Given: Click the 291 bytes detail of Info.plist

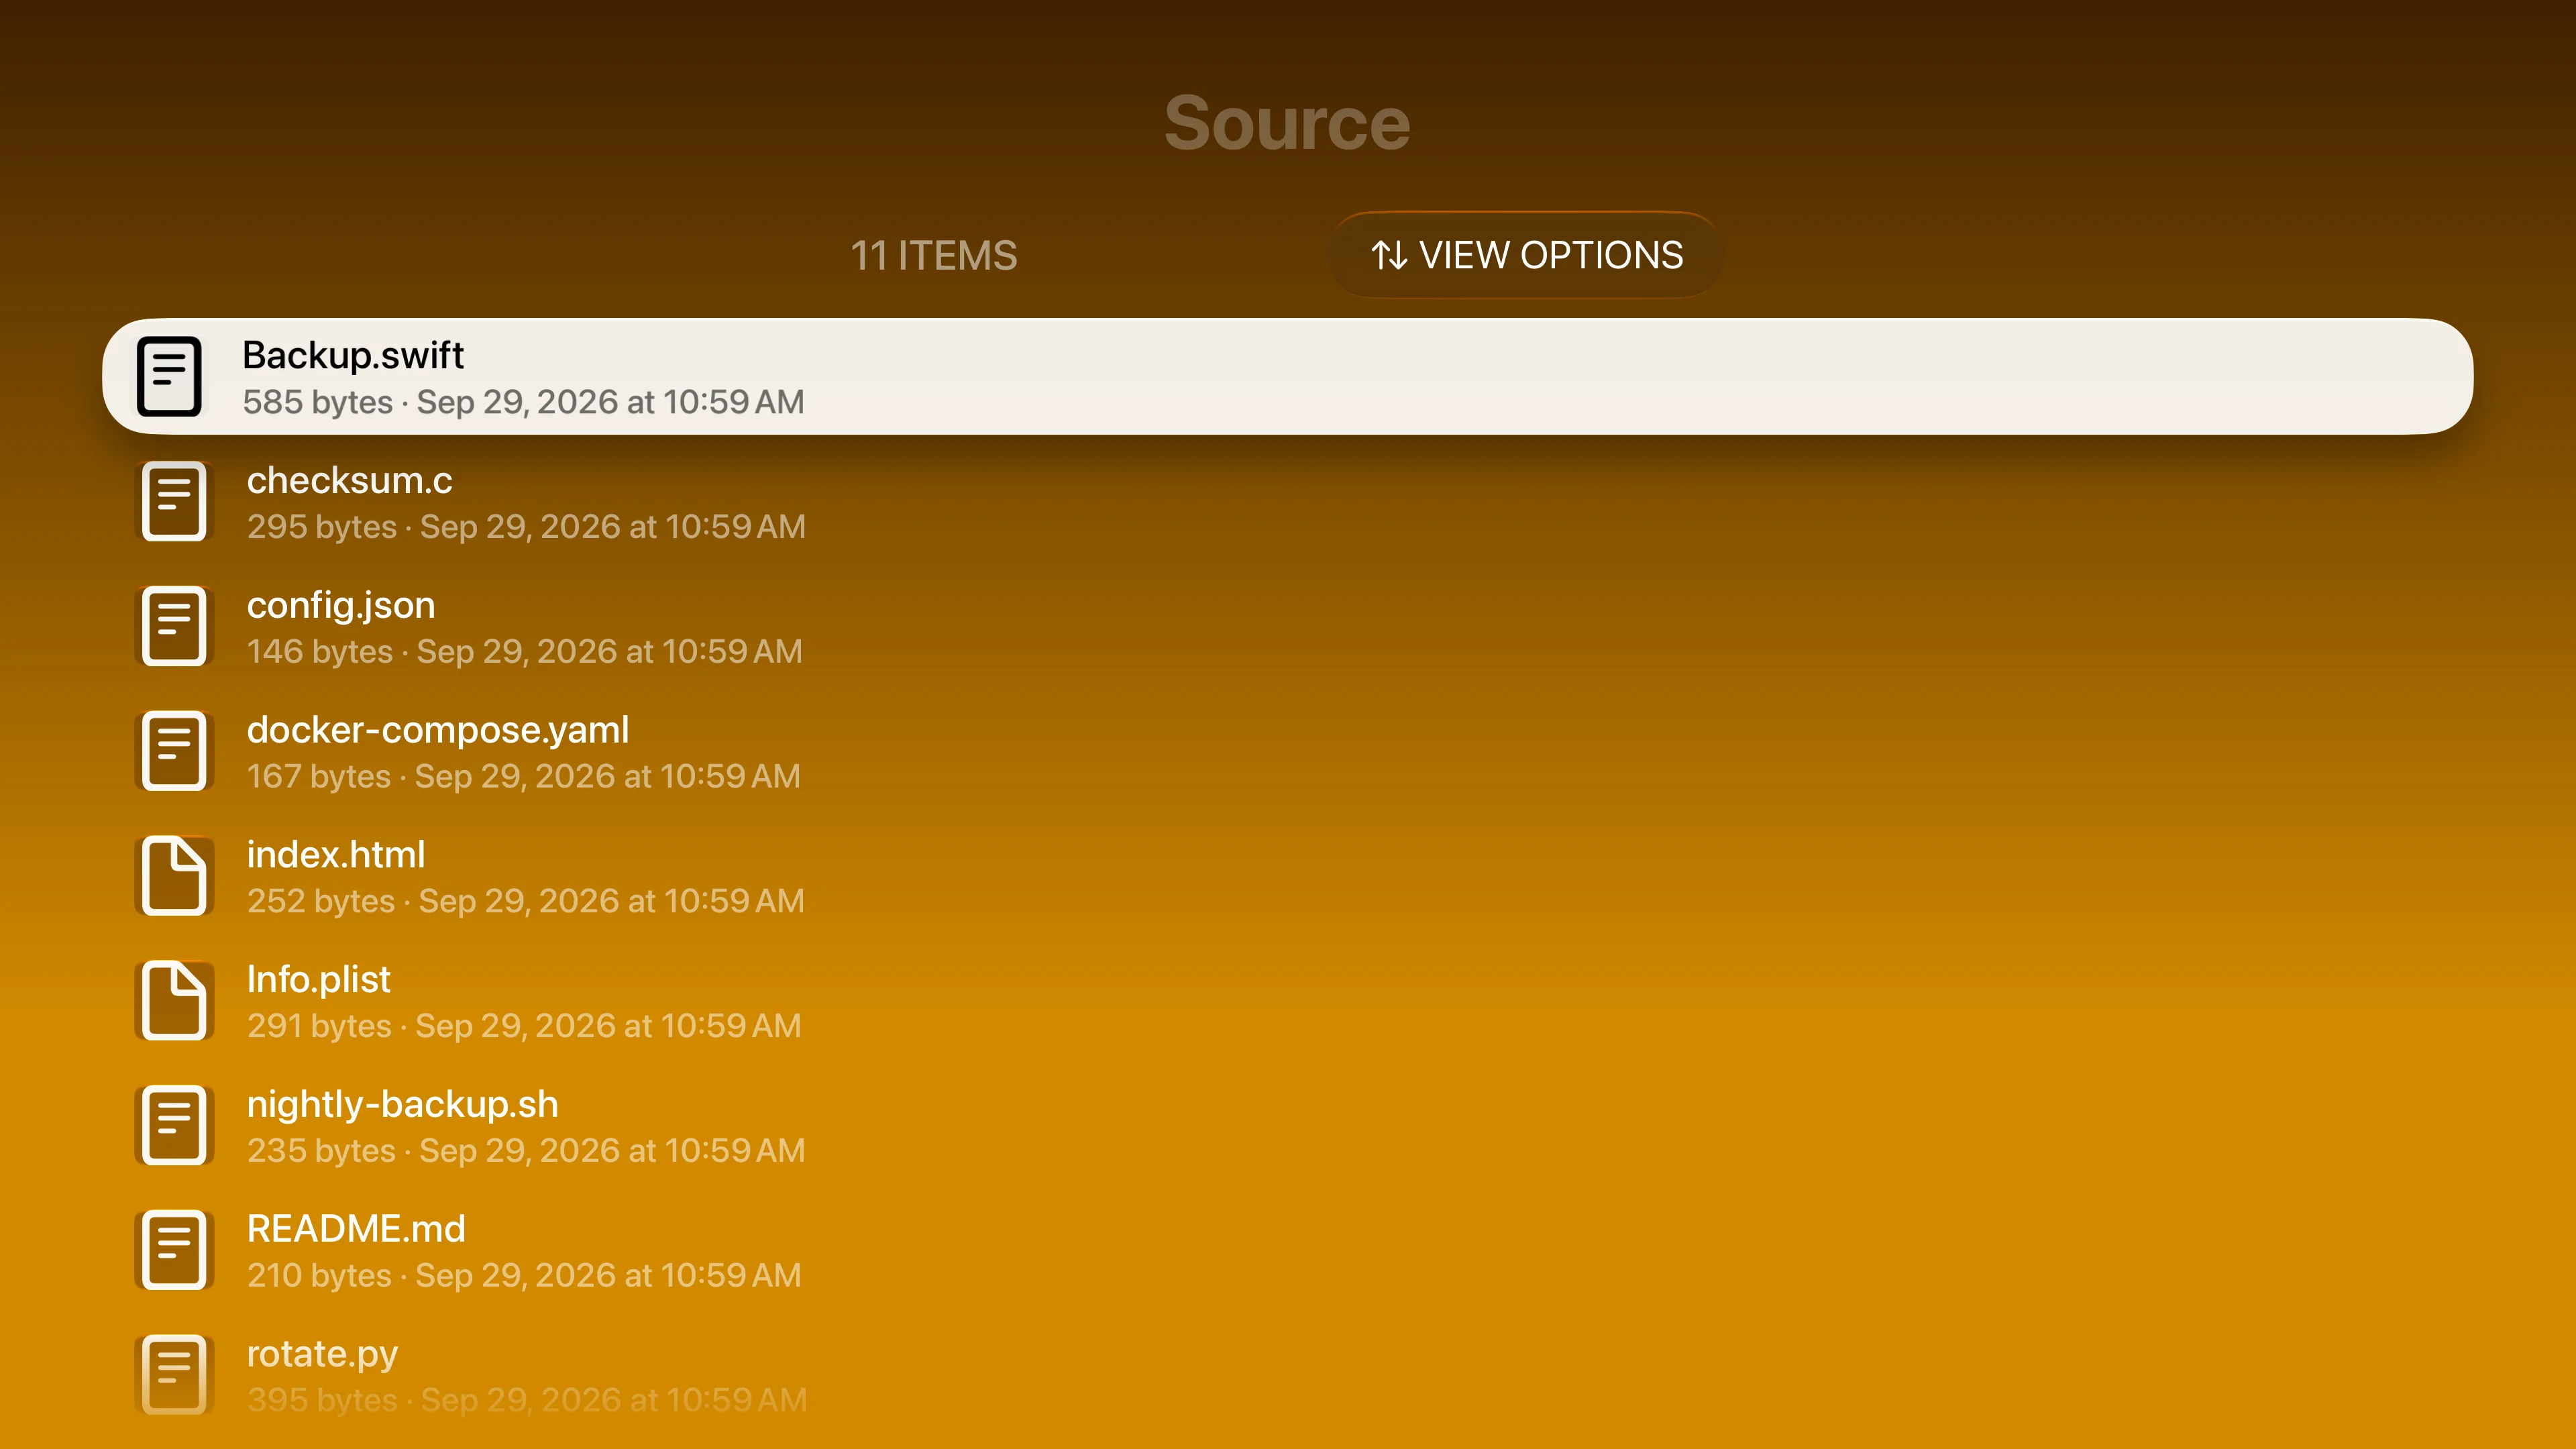Looking at the screenshot, I should point(524,1026).
